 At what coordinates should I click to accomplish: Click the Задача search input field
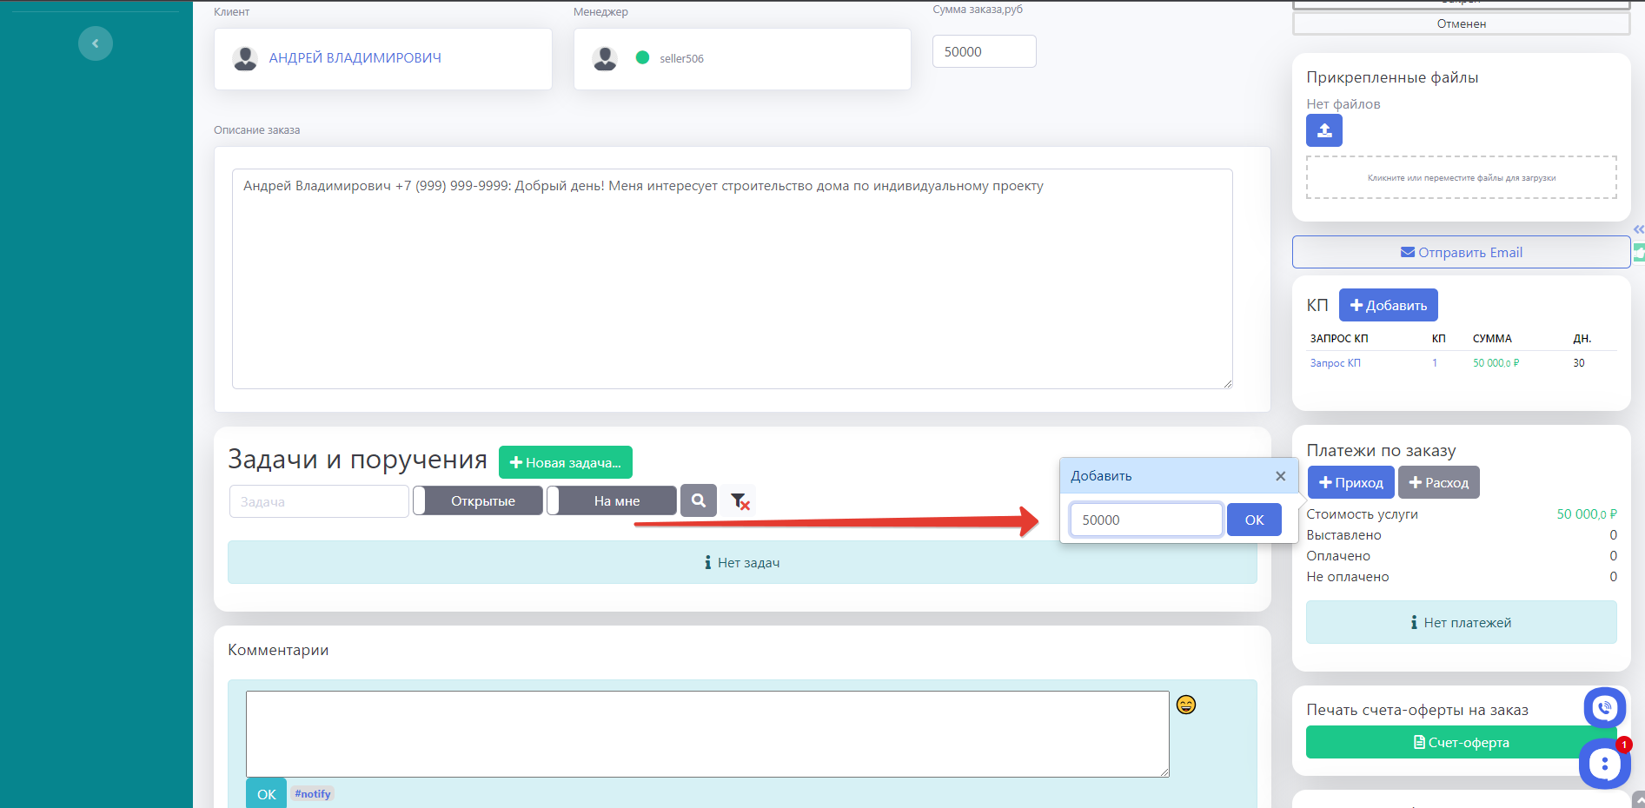(319, 502)
